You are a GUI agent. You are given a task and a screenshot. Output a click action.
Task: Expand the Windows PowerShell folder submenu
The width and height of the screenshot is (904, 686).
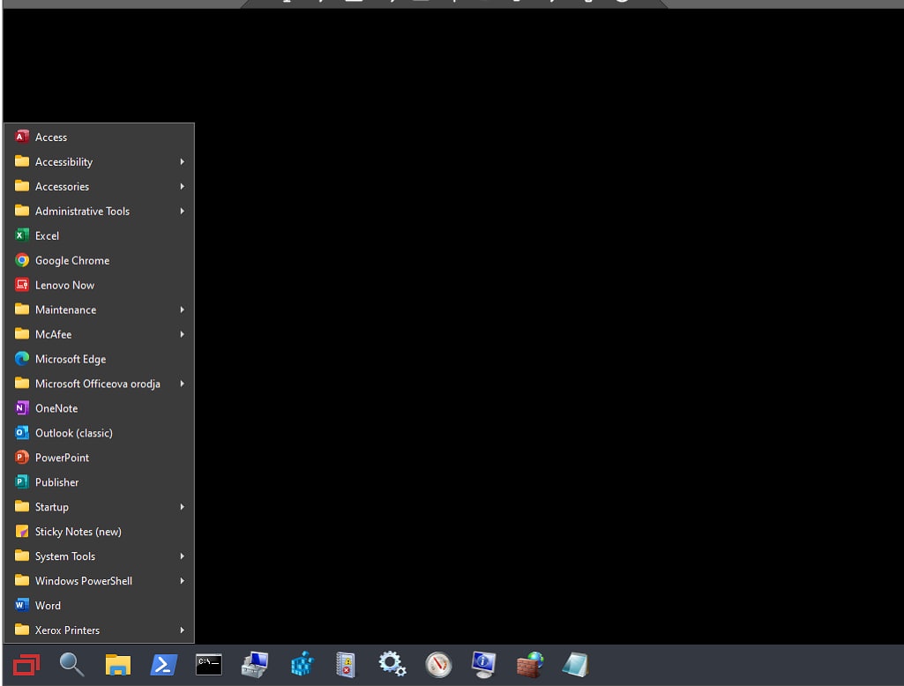[x=99, y=581]
